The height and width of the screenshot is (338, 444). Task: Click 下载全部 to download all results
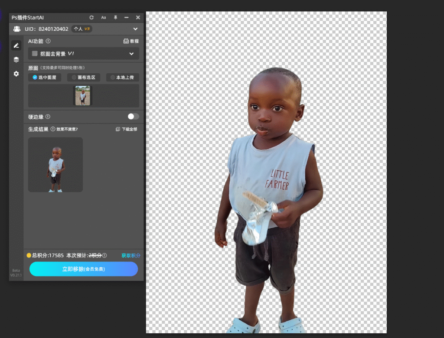coord(127,129)
